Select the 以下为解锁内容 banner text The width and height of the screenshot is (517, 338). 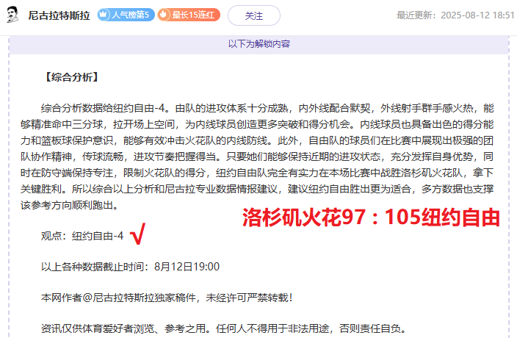[258, 44]
